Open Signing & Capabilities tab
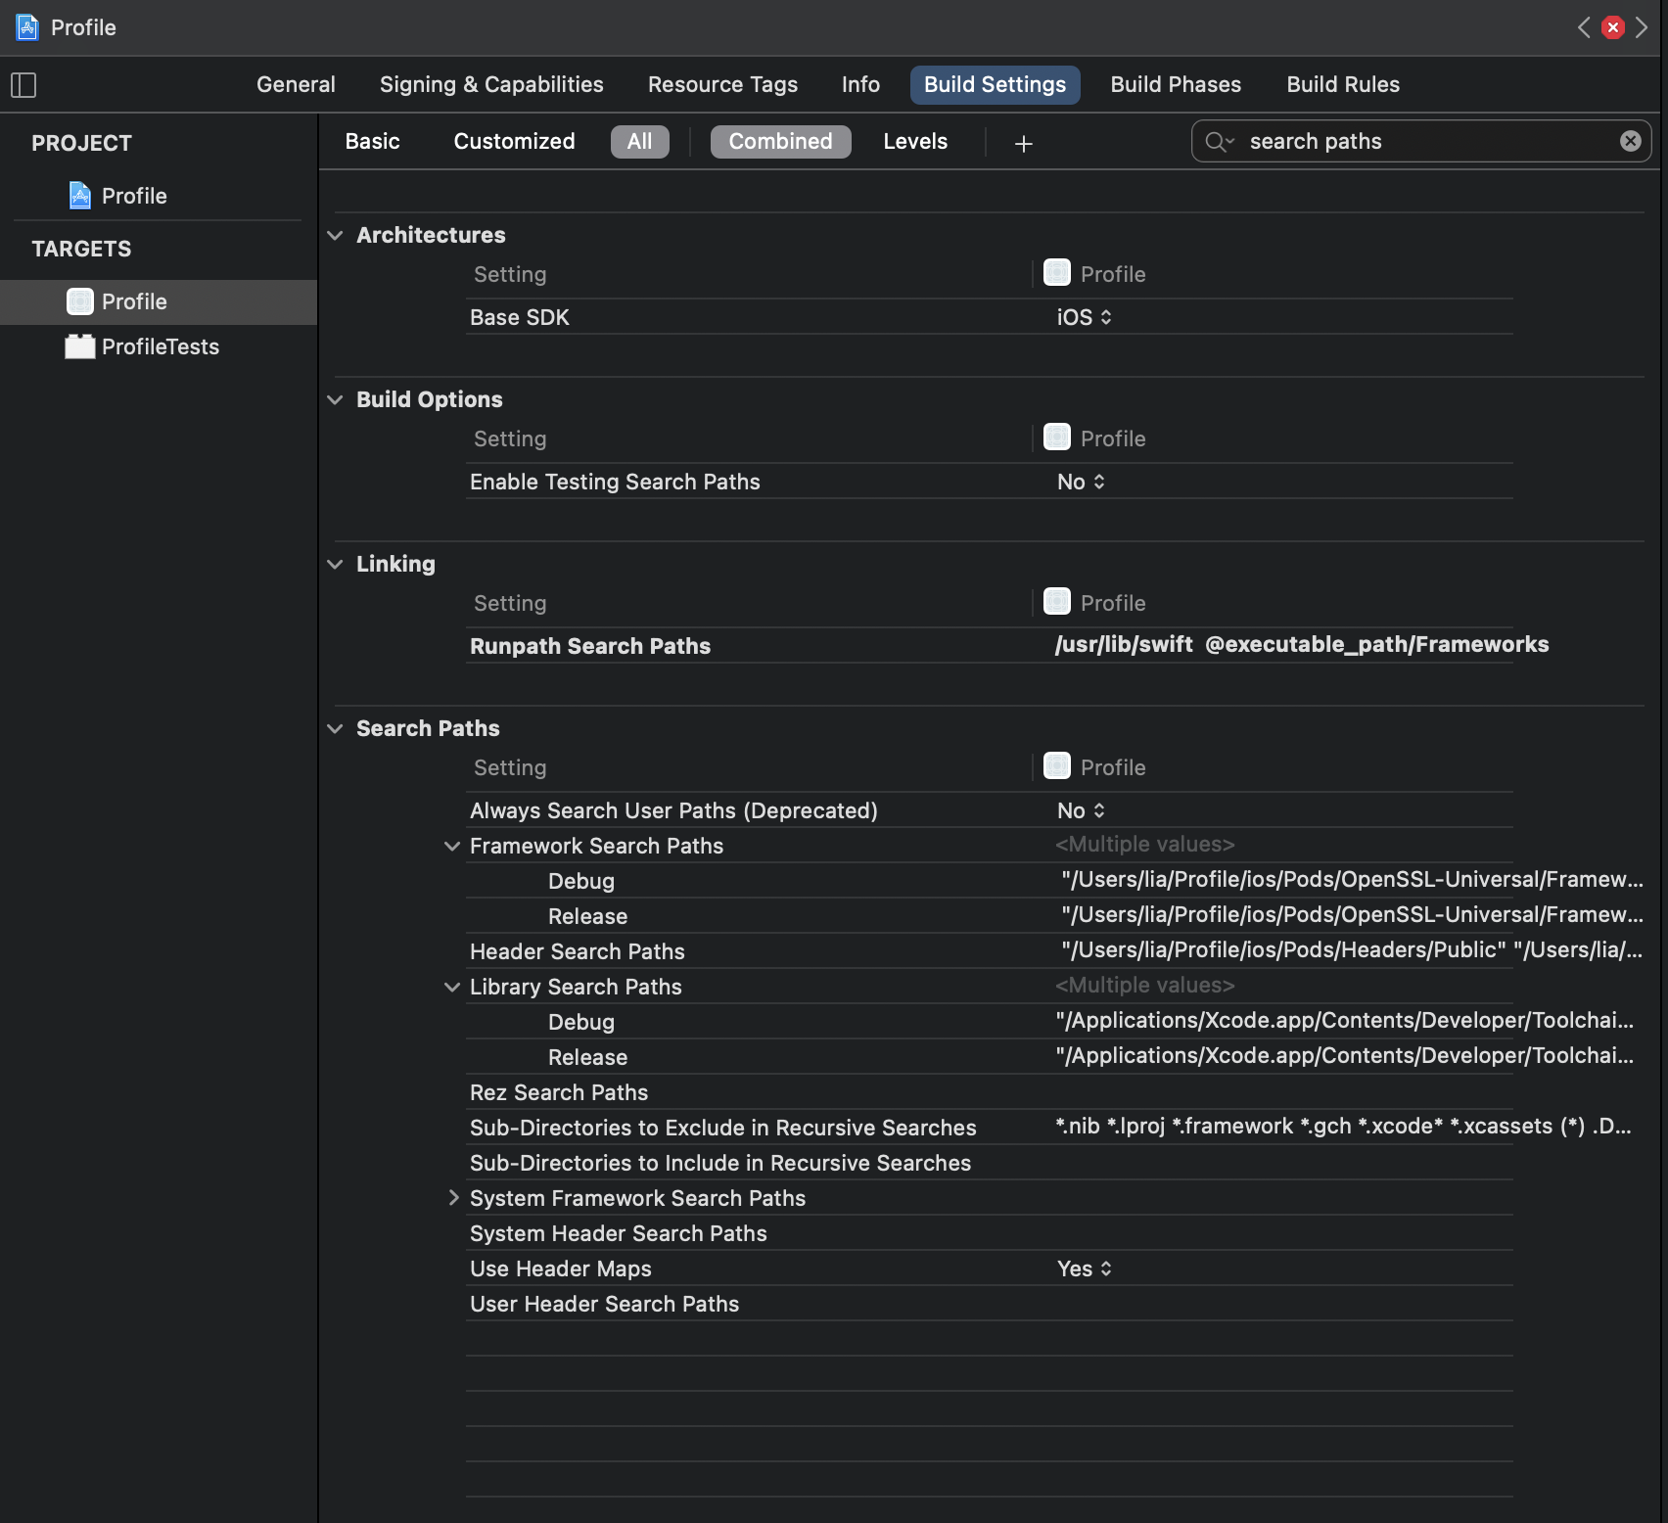 pyautogui.click(x=491, y=84)
